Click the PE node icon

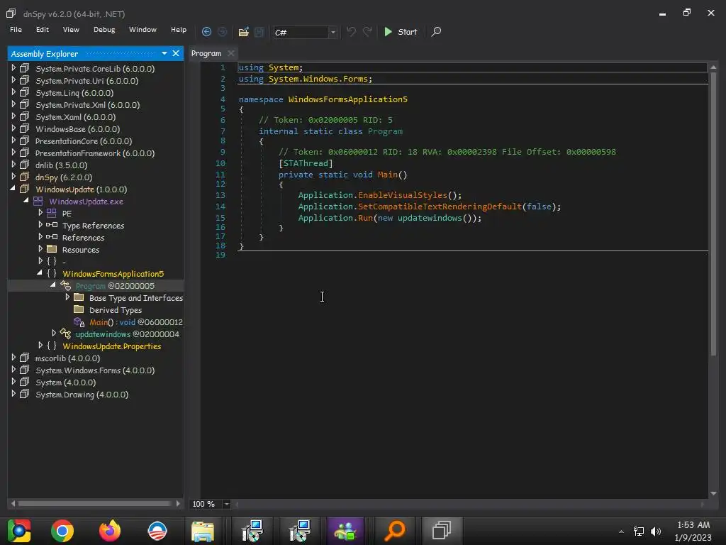click(51, 213)
